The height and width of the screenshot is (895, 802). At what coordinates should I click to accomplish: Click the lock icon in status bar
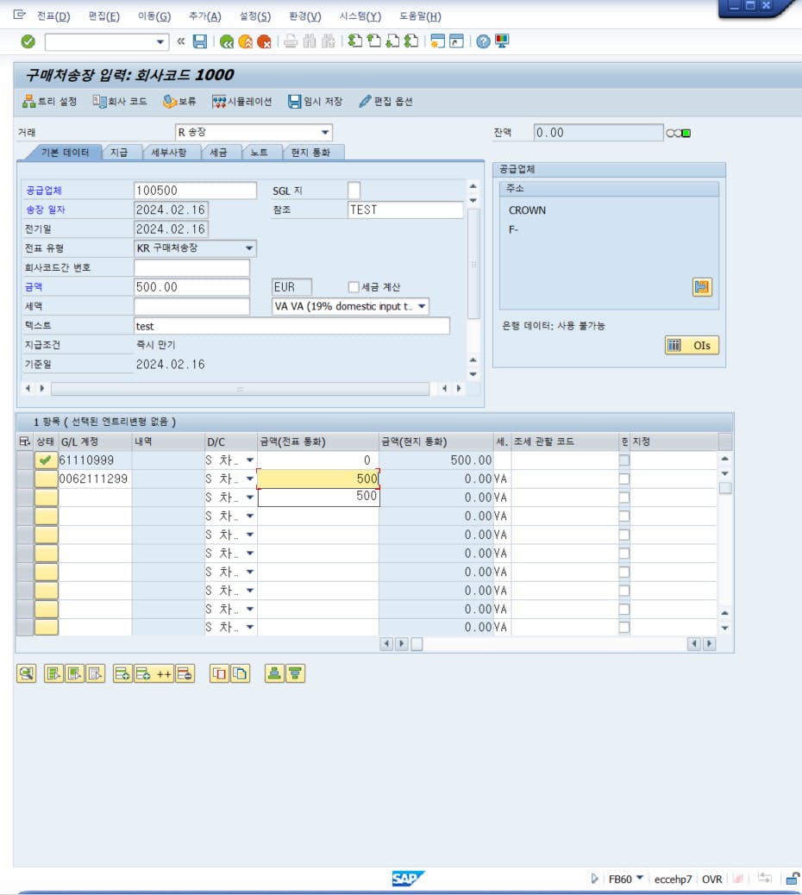pos(793,879)
